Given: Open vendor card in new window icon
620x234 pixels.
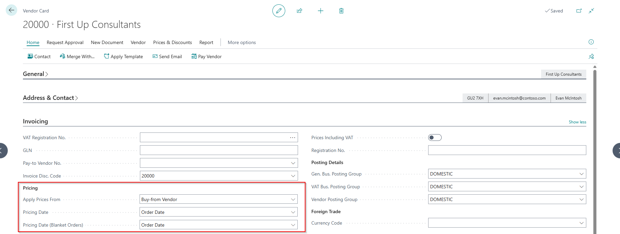Looking at the screenshot, I should coord(579,11).
